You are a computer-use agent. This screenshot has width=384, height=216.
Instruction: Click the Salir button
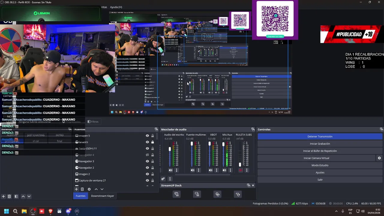[x=320, y=180]
